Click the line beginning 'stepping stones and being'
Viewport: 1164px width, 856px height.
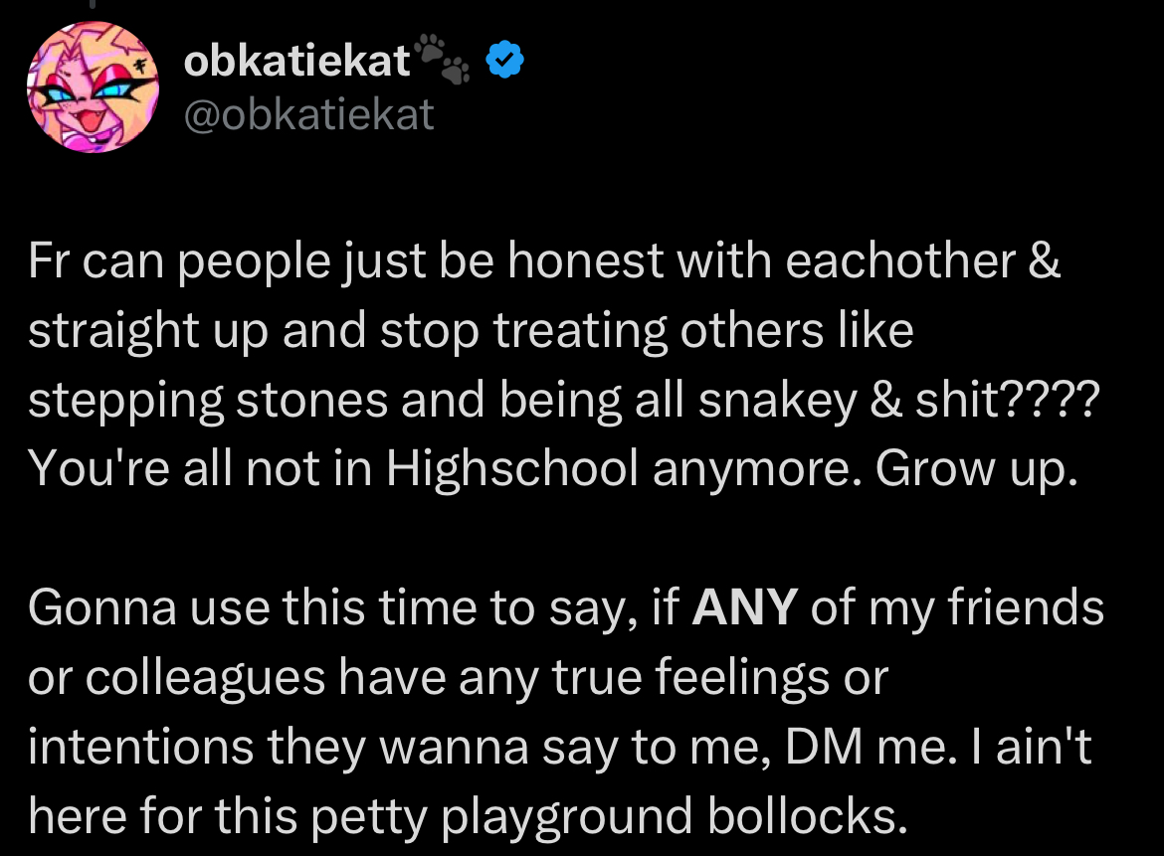(x=563, y=401)
